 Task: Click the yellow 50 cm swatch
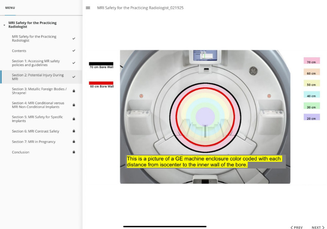coord(312,83)
